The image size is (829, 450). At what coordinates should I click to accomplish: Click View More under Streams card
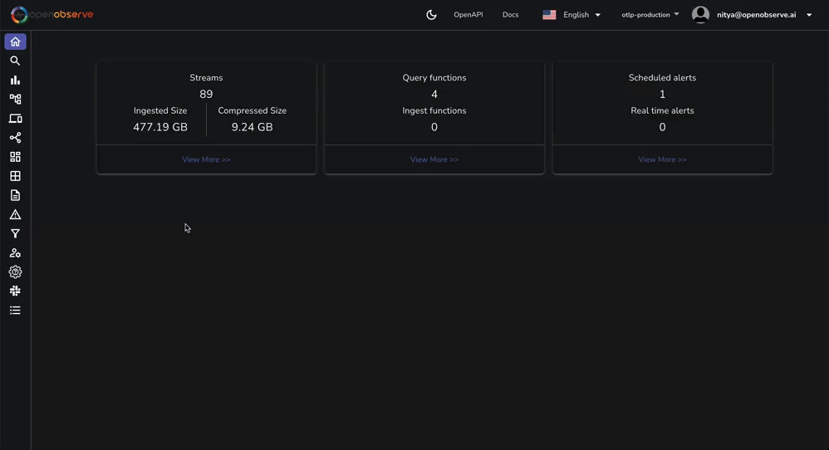pos(206,159)
